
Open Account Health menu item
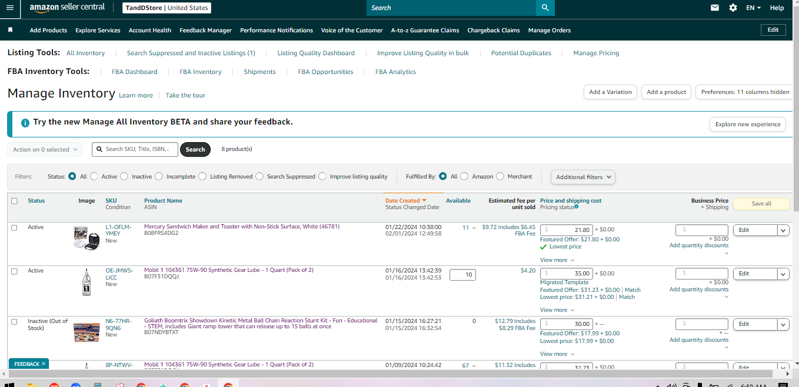(150, 30)
